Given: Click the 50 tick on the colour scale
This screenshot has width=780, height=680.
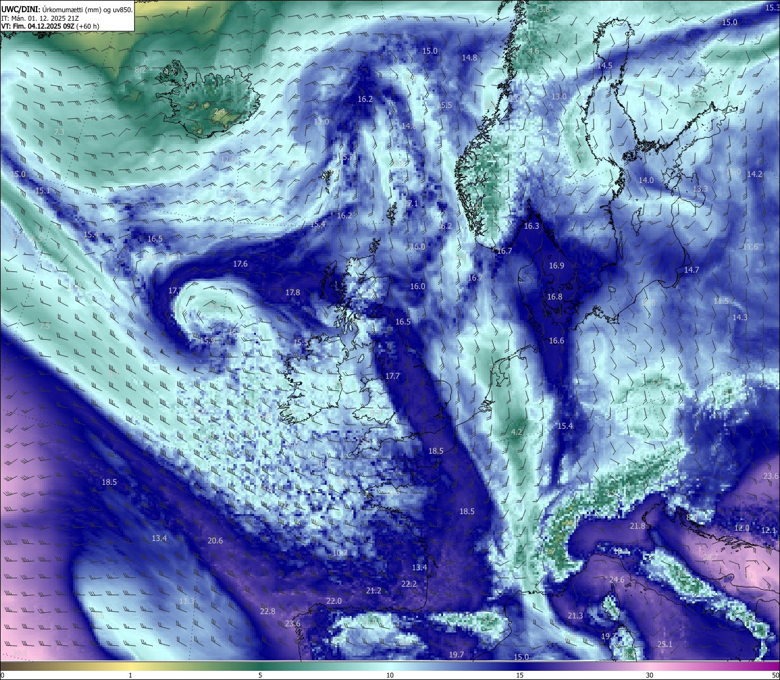Looking at the screenshot, I should pyautogui.click(x=775, y=675).
